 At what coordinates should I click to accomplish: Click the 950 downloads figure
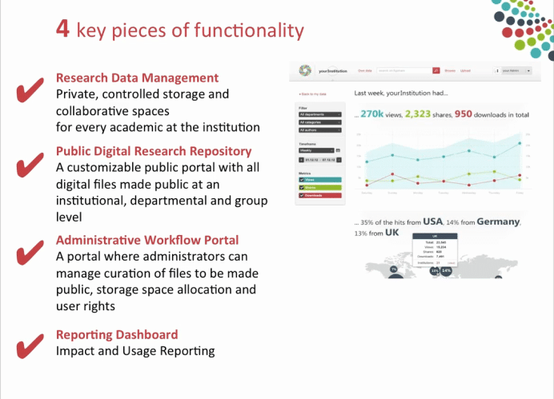pos(464,114)
